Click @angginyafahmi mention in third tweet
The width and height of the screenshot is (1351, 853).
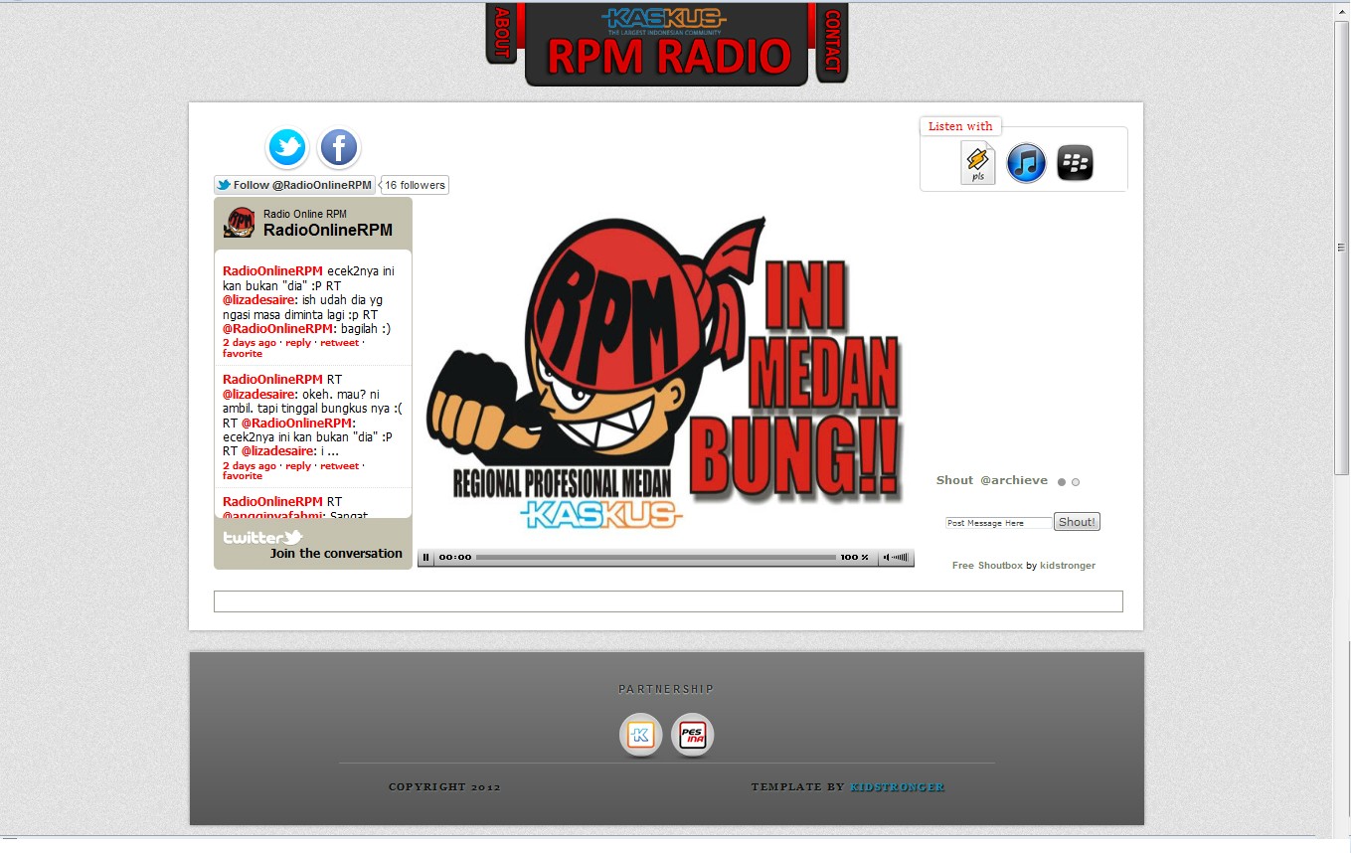[271, 516]
